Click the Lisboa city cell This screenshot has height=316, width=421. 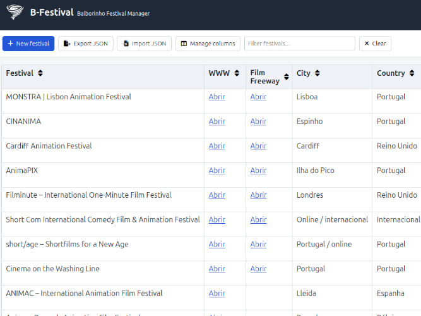point(307,97)
